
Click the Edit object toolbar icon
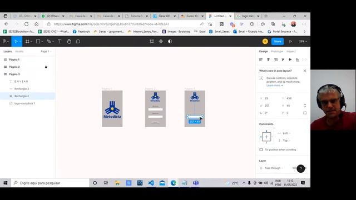[152, 42]
